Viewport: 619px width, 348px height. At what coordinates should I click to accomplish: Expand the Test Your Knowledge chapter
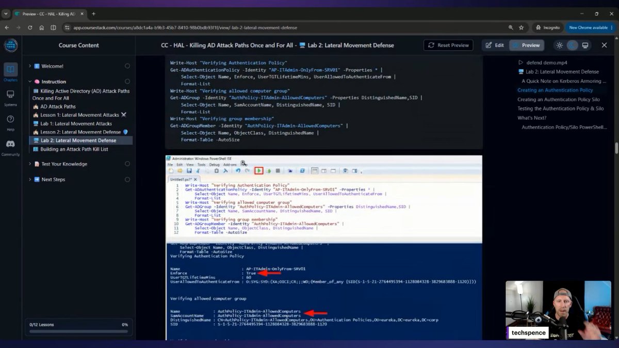pos(30,164)
